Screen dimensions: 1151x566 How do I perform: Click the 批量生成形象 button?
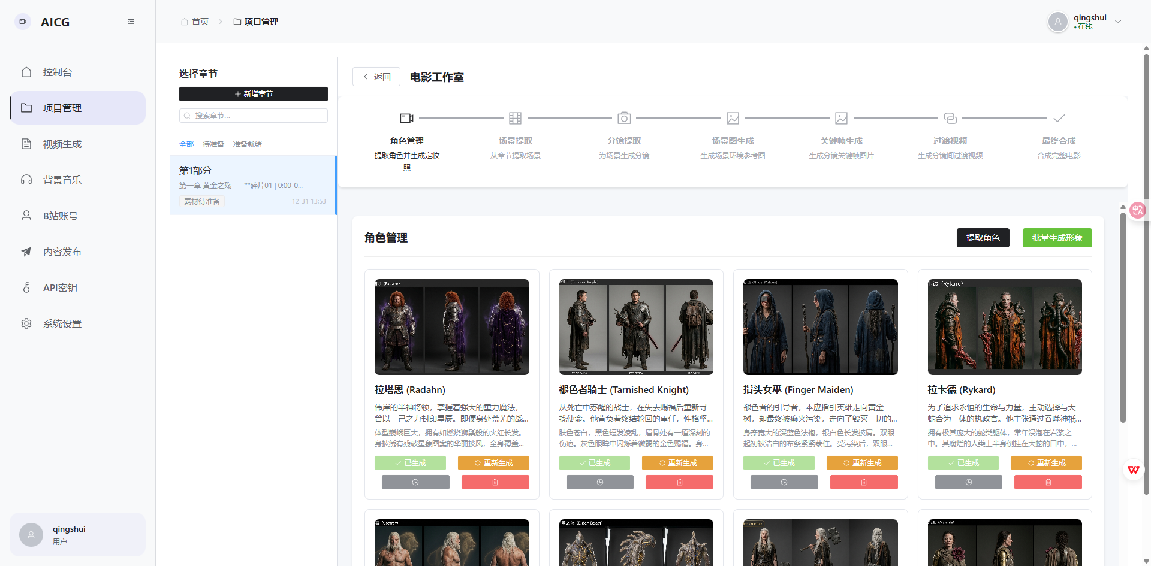click(x=1057, y=238)
